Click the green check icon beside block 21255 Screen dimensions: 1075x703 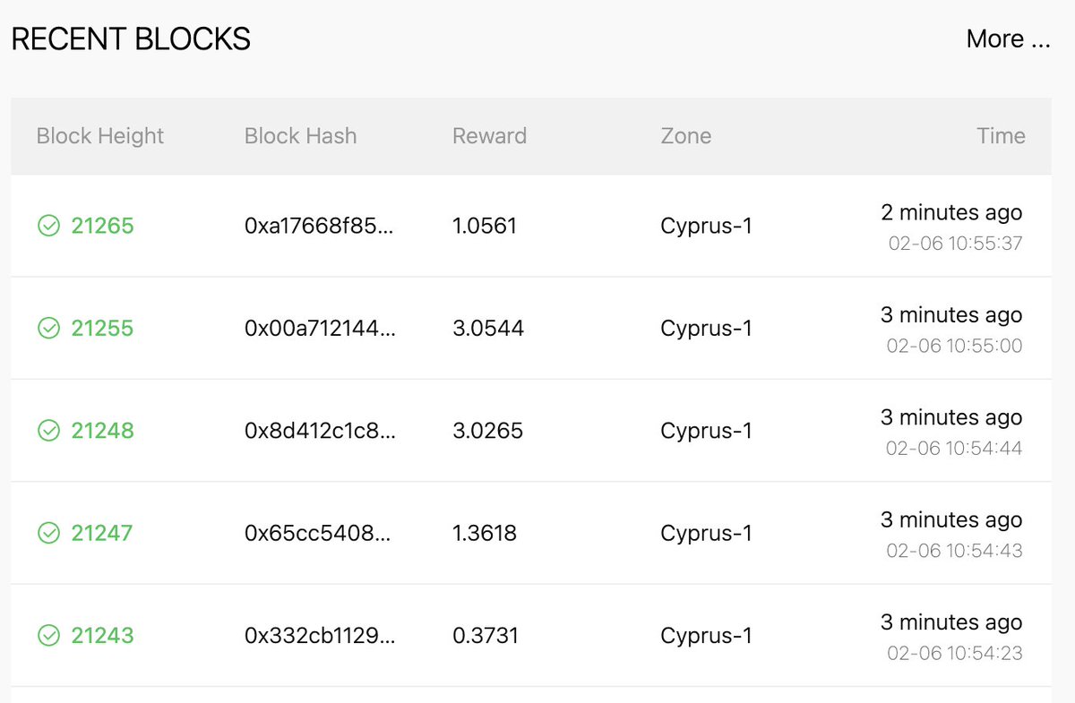(48, 329)
